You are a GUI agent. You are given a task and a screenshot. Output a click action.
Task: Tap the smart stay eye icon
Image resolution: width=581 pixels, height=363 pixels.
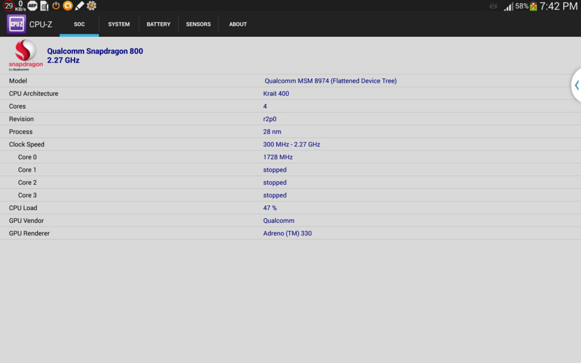pyautogui.click(x=493, y=6)
